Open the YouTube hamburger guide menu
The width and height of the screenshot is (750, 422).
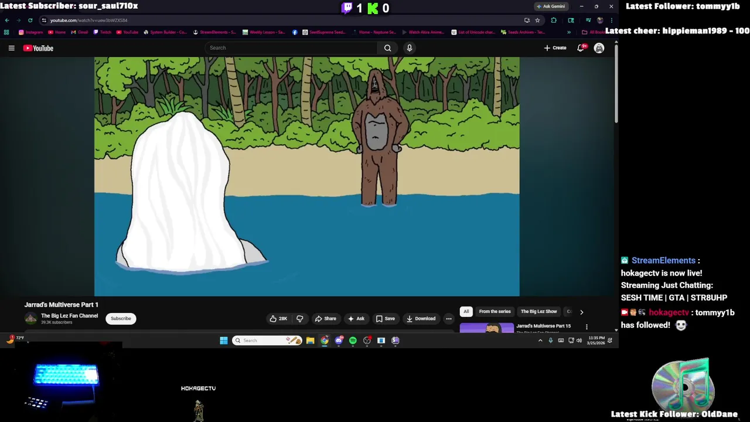coord(11,48)
